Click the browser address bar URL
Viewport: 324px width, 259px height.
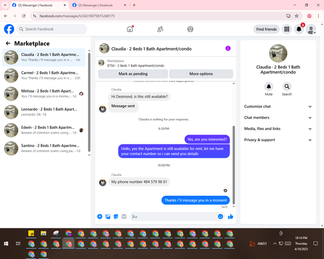click(77, 16)
